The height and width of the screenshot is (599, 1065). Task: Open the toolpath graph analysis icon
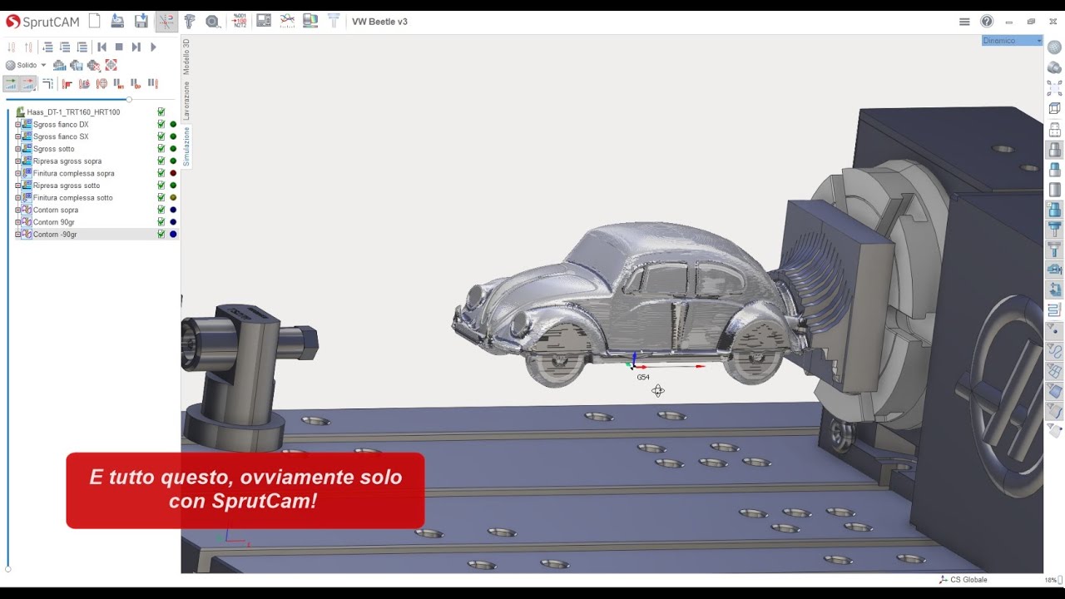[287, 22]
